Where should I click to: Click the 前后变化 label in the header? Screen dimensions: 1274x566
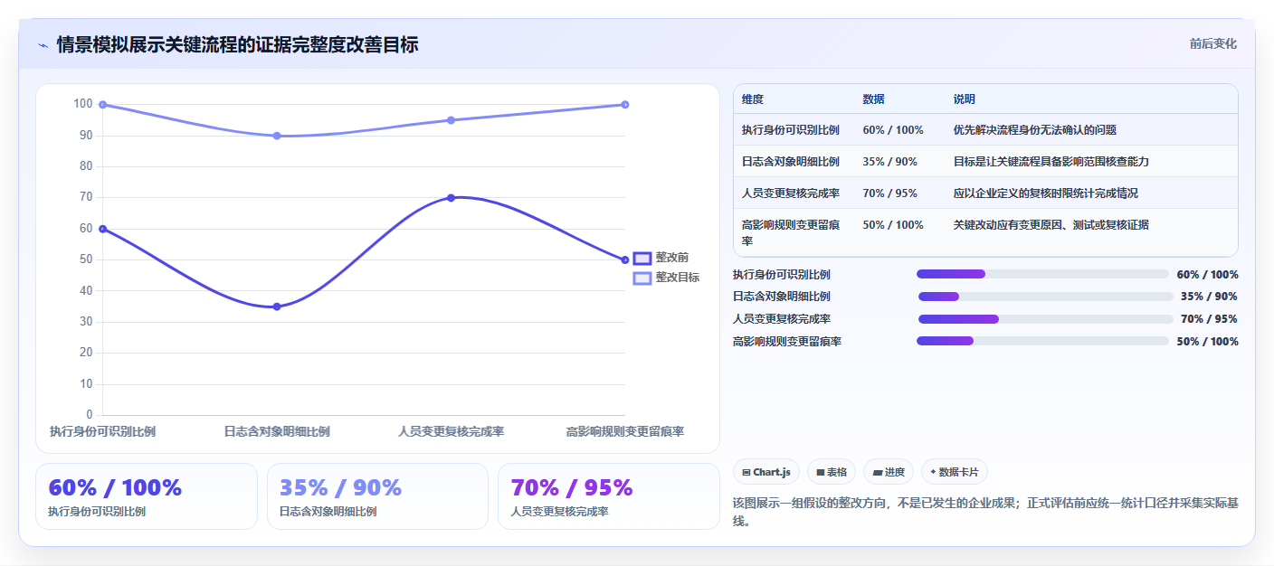[1212, 44]
